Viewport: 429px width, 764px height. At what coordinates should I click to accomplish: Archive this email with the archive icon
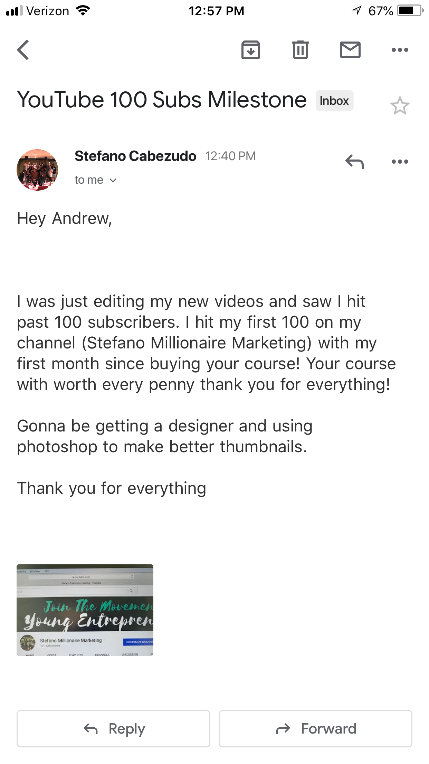[x=250, y=50]
